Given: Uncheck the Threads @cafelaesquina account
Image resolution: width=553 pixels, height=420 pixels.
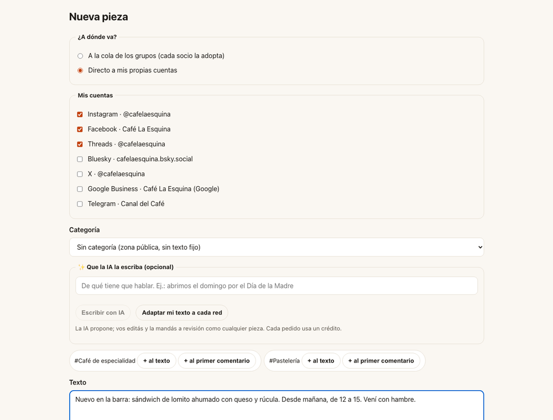Looking at the screenshot, I should 80,144.
